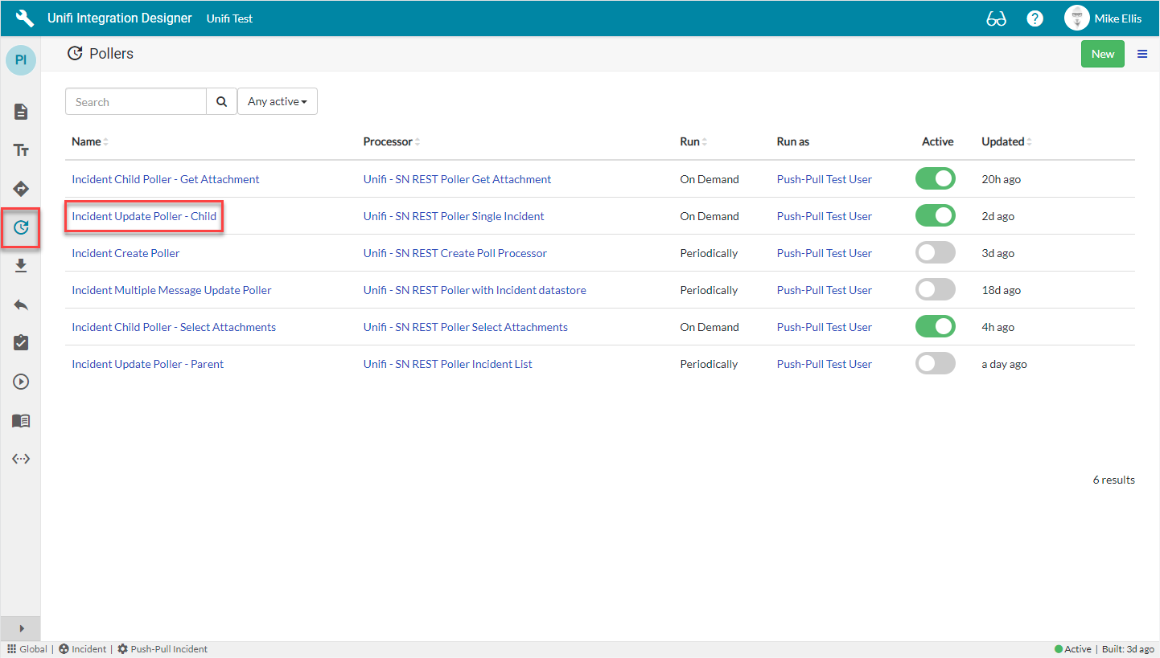
Task: Select the Pollers icon in the sidebar
Action: 20,227
